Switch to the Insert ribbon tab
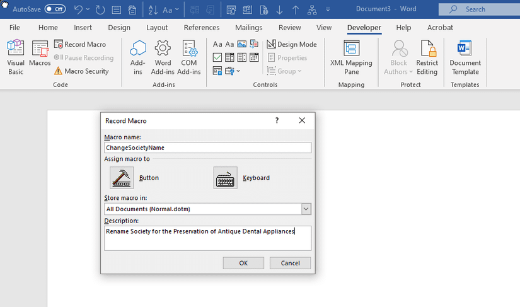Image resolution: width=520 pixels, height=307 pixels. (83, 28)
